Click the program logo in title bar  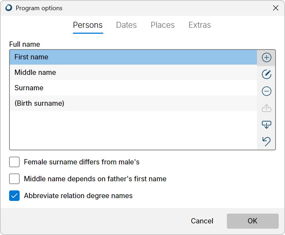[8, 8]
